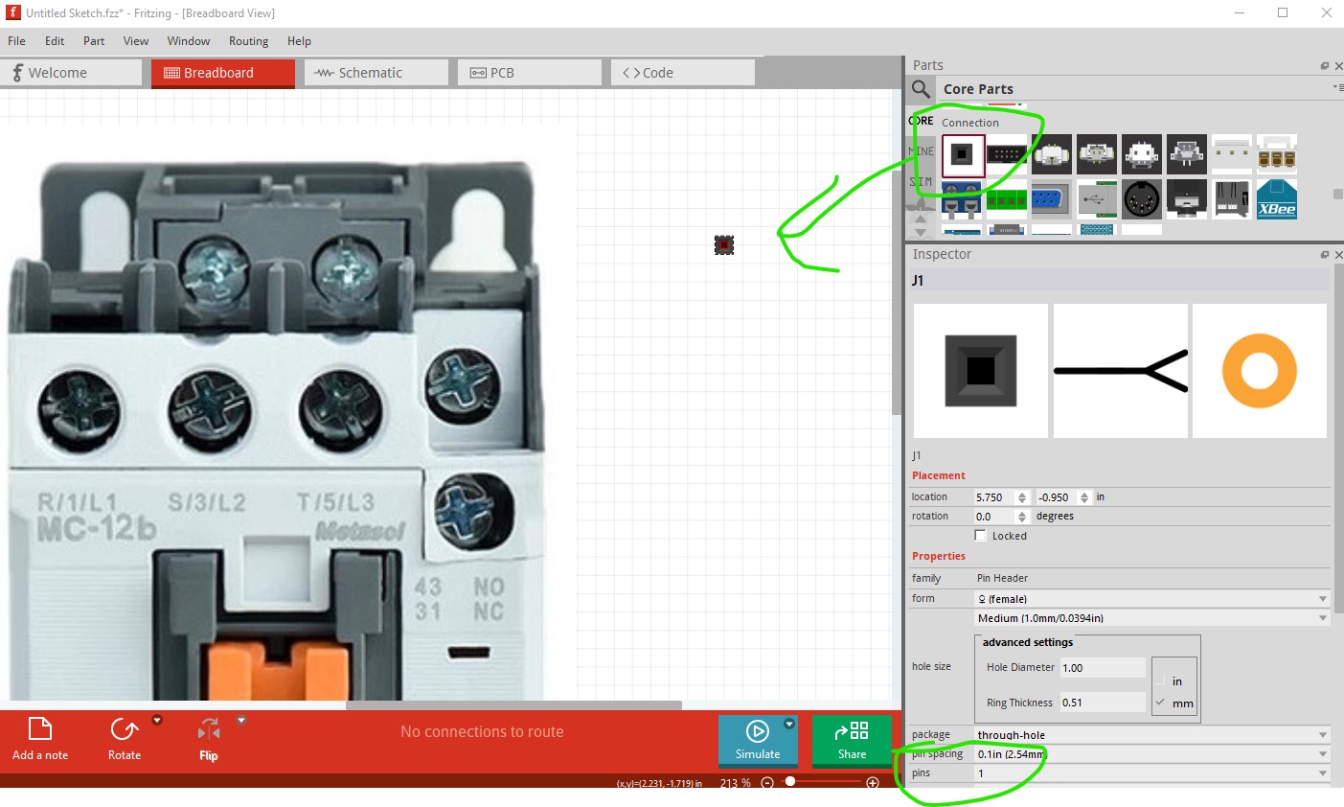1344x807 pixels.
Task: Open the form female dropdown
Action: pyautogui.click(x=1151, y=599)
